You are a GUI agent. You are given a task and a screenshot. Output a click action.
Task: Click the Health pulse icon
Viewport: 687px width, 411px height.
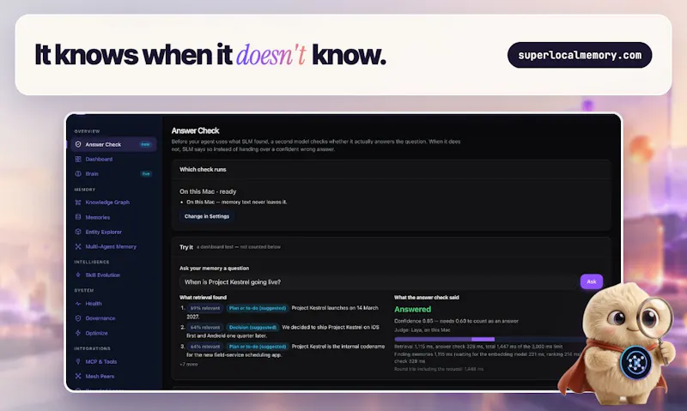tap(78, 304)
